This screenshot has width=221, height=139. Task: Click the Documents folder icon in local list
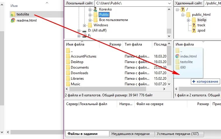point(68,67)
